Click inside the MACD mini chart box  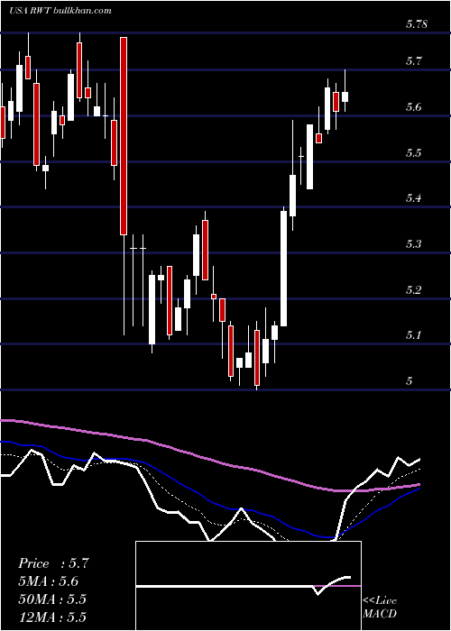[x=248, y=586]
